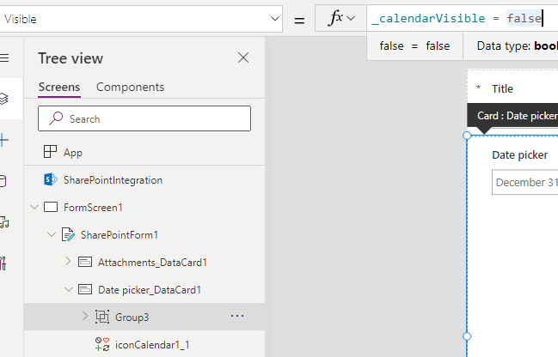Click the Tree view search field

point(144,118)
